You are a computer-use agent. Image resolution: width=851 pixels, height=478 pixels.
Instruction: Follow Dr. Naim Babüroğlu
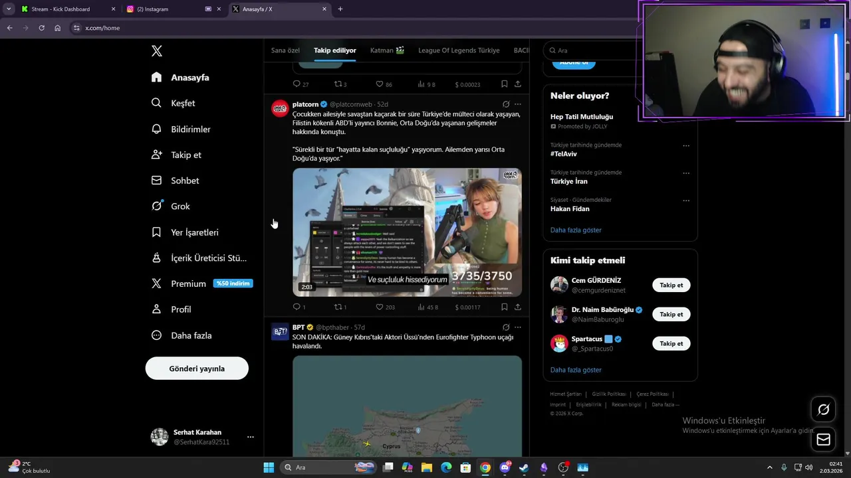[671, 314]
